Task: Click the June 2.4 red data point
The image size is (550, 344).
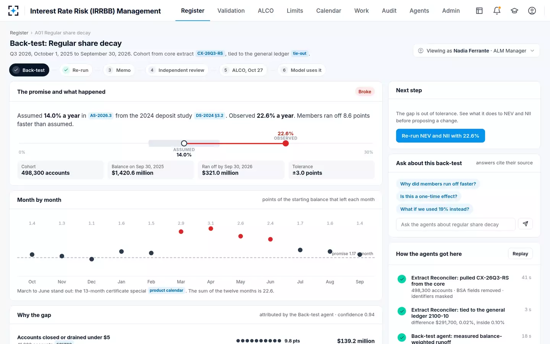Action: 270,239
